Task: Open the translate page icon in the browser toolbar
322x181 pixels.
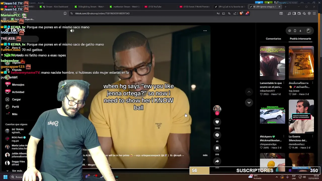Action: (x=229, y=13)
